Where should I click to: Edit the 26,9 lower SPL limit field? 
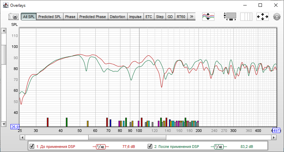point(15,127)
